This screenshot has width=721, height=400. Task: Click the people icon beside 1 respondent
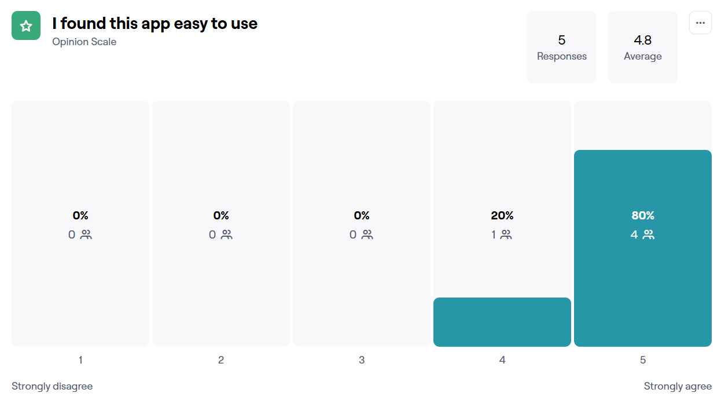point(506,234)
